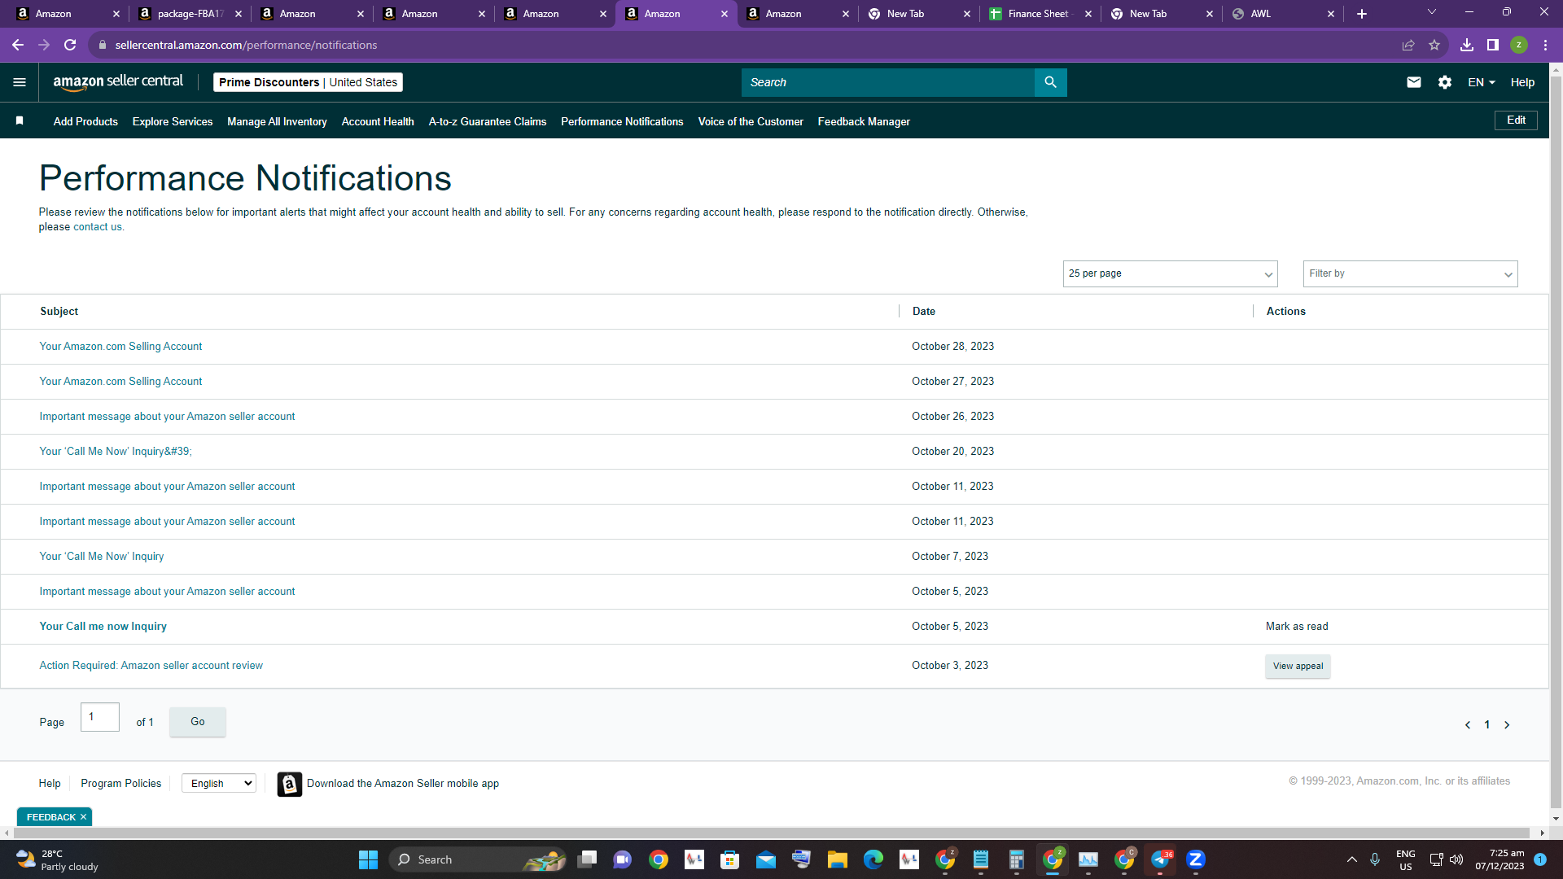1563x879 pixels.
Task: Open the Chrome downloads icon
Action: point(1467,45)
